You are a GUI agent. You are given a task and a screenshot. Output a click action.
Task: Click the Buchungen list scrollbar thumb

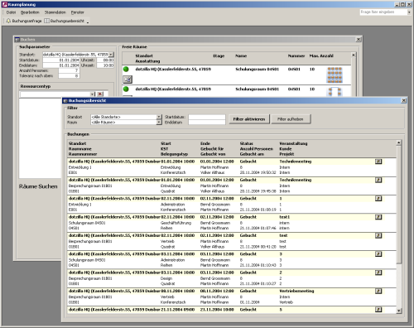point(399,205)
